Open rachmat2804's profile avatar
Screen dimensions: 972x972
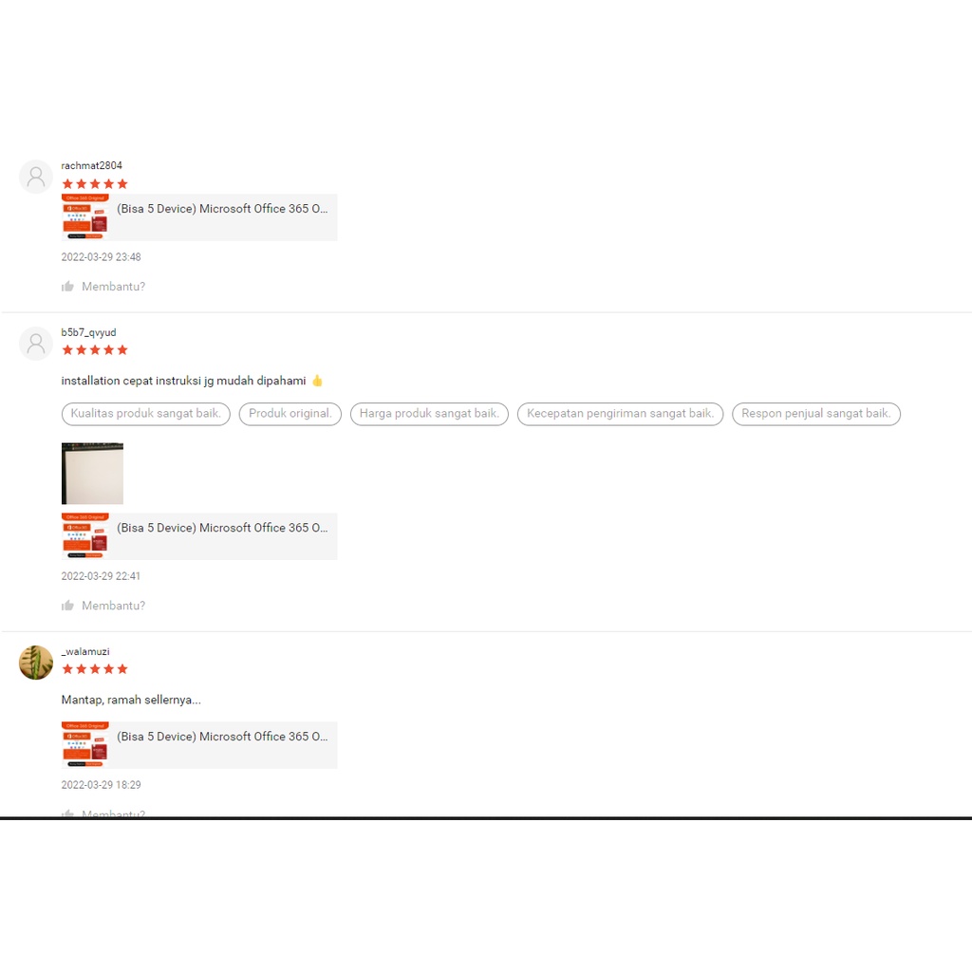click(x=36, y=177)
